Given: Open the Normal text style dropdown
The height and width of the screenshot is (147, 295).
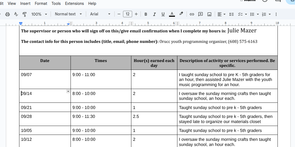Looking at the screenshot, I should (68, 14).
